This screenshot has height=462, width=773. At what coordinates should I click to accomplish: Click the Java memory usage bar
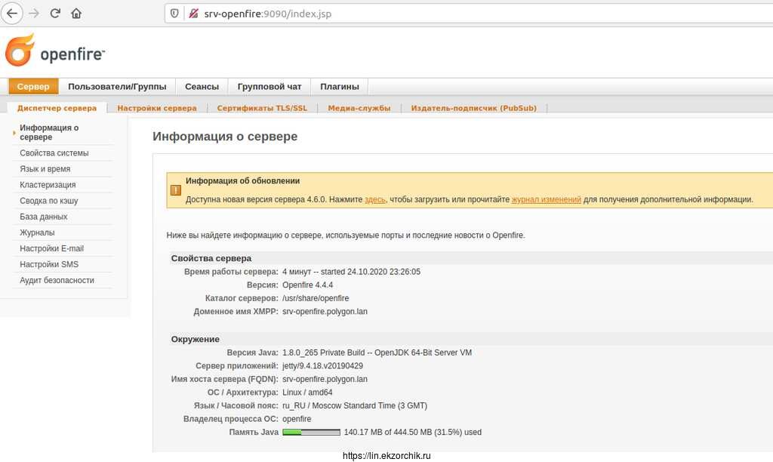pyautogui.click(x=311, y=433)
